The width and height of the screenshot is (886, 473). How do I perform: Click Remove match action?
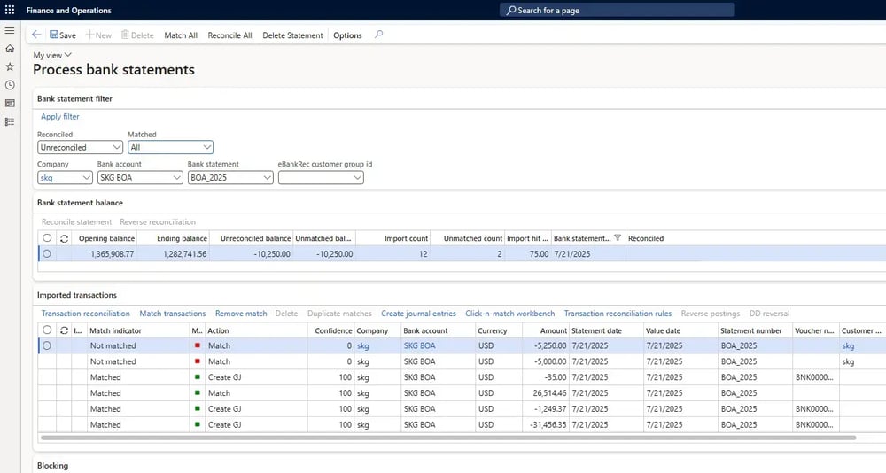(x=241, y=313)
